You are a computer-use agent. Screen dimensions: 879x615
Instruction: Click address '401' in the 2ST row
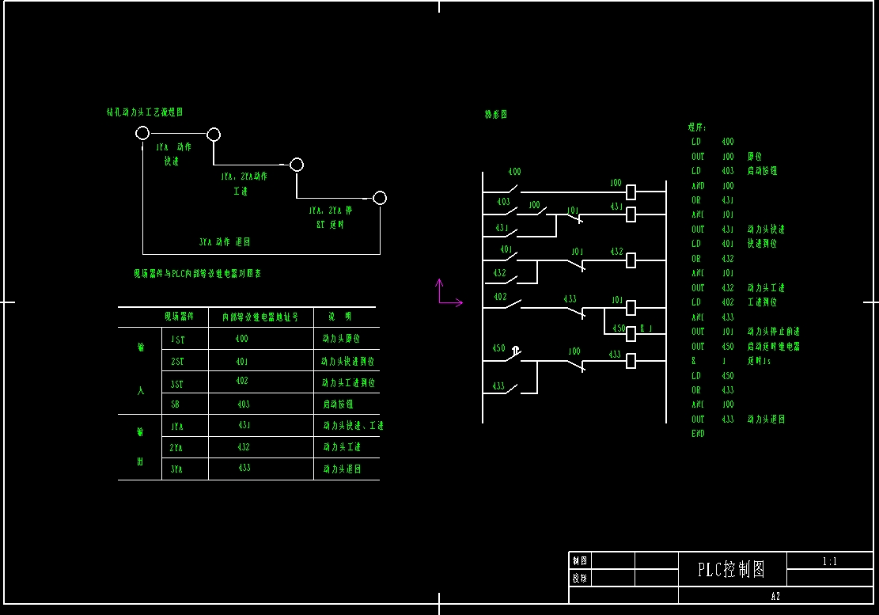click(x=241, y=362)
